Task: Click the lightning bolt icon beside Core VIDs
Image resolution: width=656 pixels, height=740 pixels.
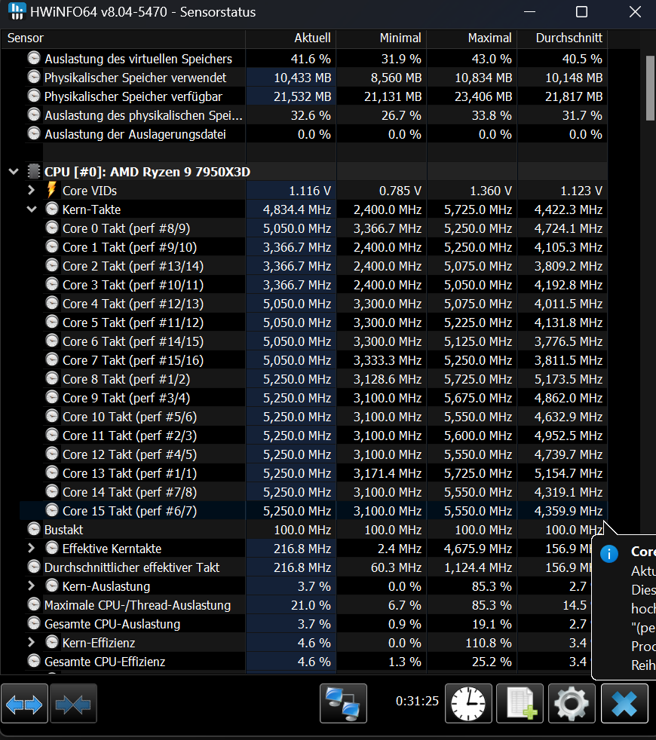Action: point(51,190)
